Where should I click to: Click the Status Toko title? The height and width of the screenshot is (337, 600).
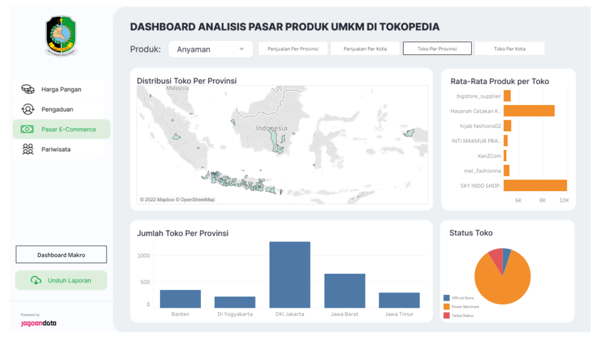[x=471, y=233]
